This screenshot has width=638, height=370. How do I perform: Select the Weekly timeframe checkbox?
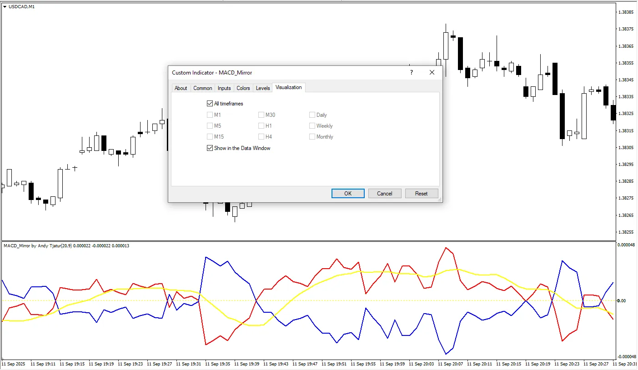[312, 126]
